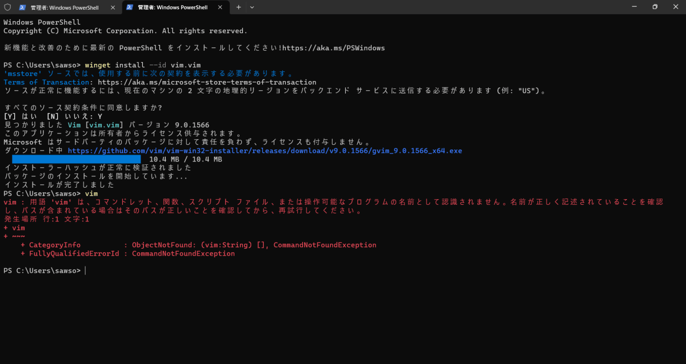Click the last 'PS C:\Users\sawso>' prompt line
686x364 pixels.
[x=42, y=270]
